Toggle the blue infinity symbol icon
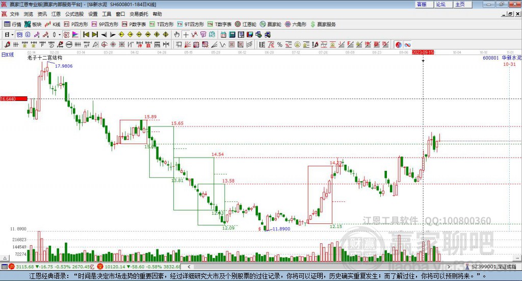 pyautogui.click(x=407, y=44)
